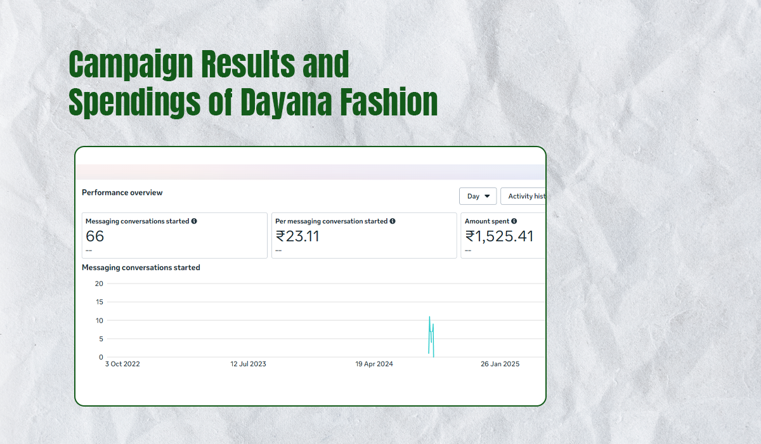This screenshot has height=444, width=761.
Task: Click the ₹1,525.41 amount value
Action: pos(499,237)
